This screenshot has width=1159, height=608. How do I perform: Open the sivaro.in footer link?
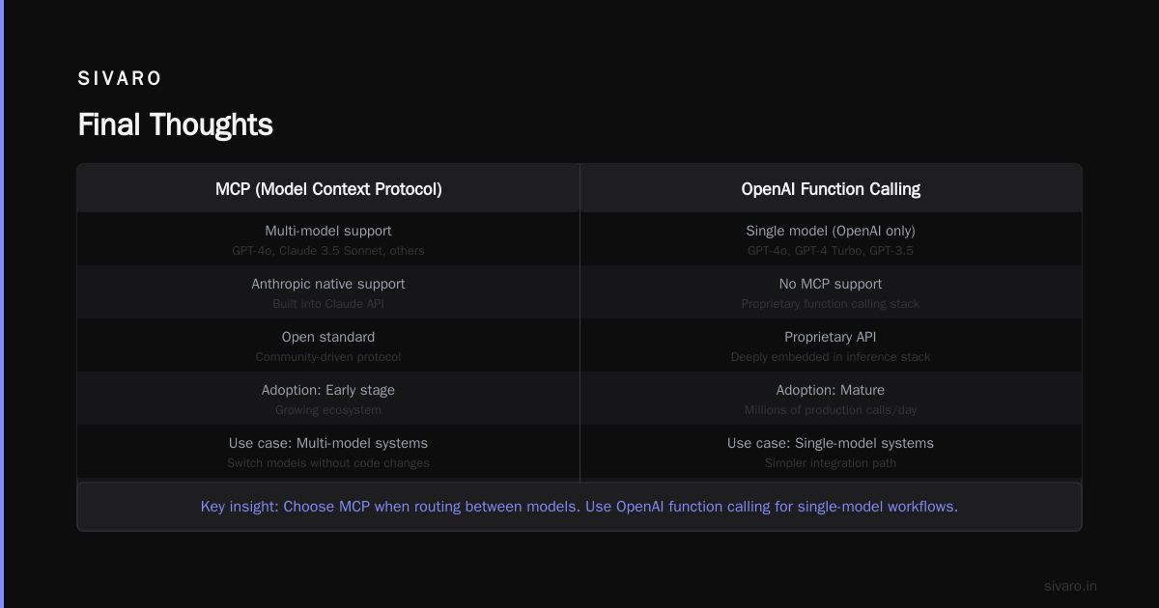(x=1070, y=586)
